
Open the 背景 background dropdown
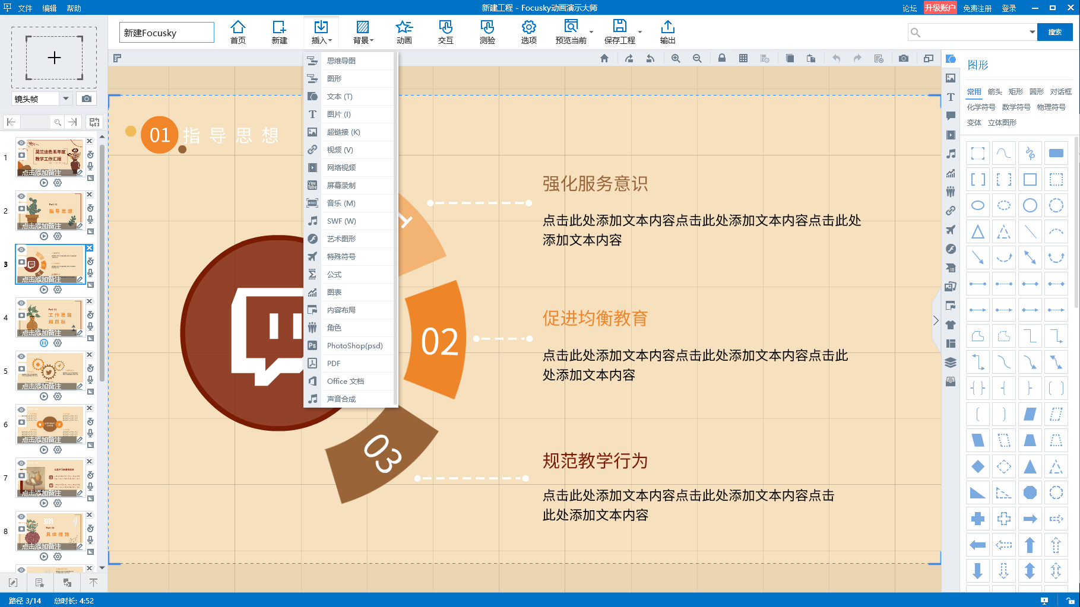[363, 32]
